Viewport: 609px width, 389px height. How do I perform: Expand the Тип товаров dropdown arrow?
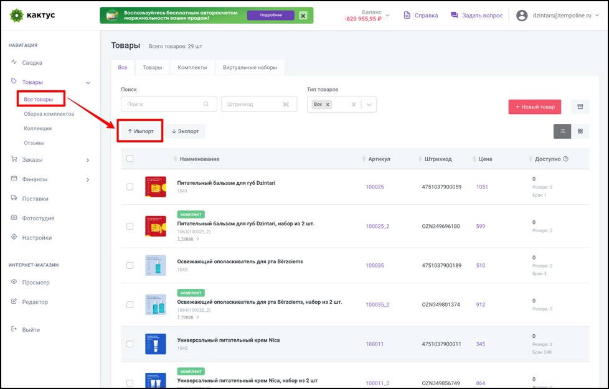(x=369, y=105)
